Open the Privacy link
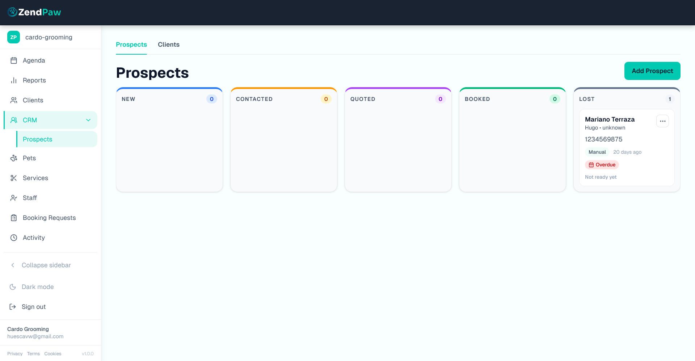 coord(15,354)
